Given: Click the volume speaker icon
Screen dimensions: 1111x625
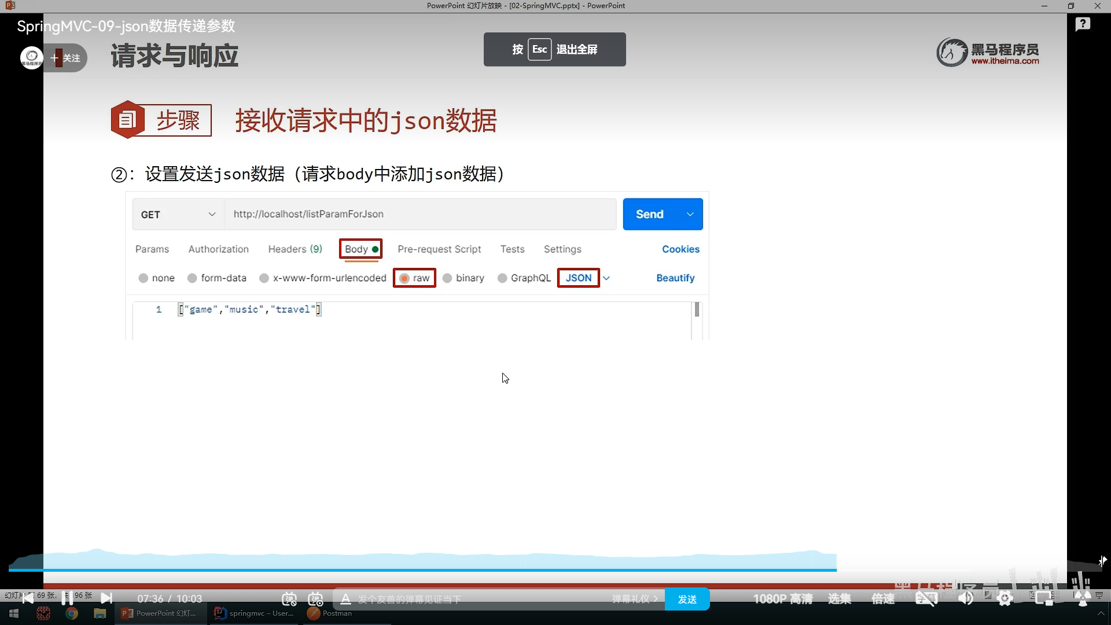Looking at the screenshot, I should (x=965, y=598).
